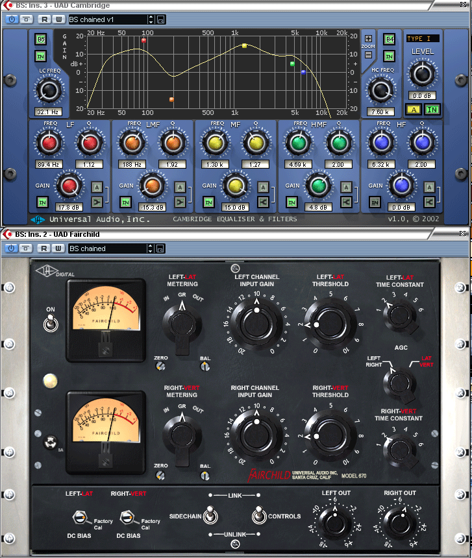This screenshot has width=472, height=558.
Task: Toggle HMF band IN button
Action: (x=292, y=202)
